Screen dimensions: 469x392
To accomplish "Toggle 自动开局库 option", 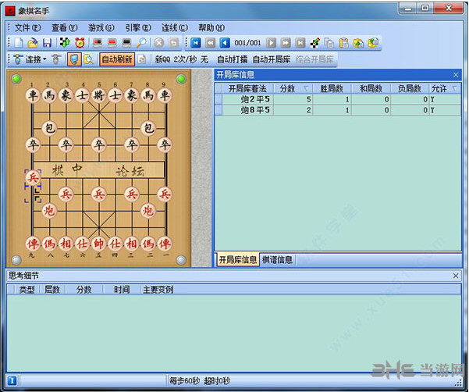I will [x=272, y=59].
